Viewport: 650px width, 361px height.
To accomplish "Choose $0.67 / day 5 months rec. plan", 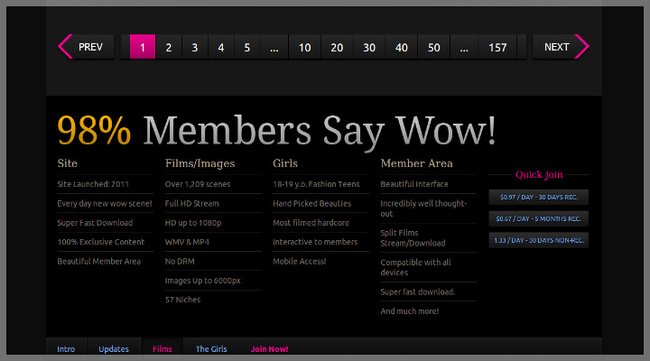I will click(538, 218).
